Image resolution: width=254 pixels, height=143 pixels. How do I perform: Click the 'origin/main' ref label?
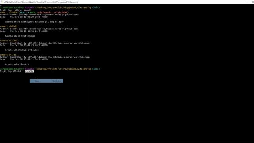pyautogui.click(x=44, y=12)
